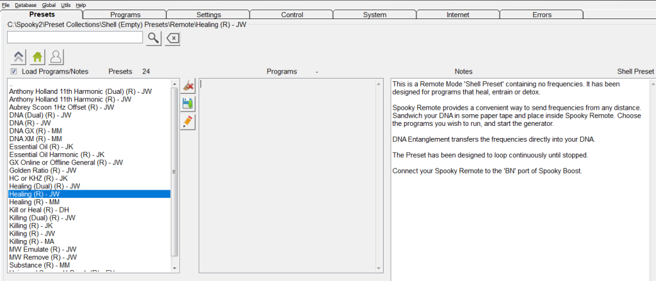
Task: Click the '..' parent folder entry
Action: coord(11,84)
